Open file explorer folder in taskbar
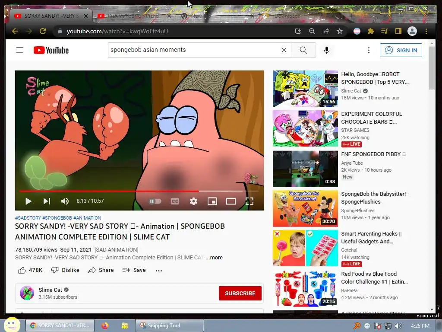 click(x=125, y=326)
